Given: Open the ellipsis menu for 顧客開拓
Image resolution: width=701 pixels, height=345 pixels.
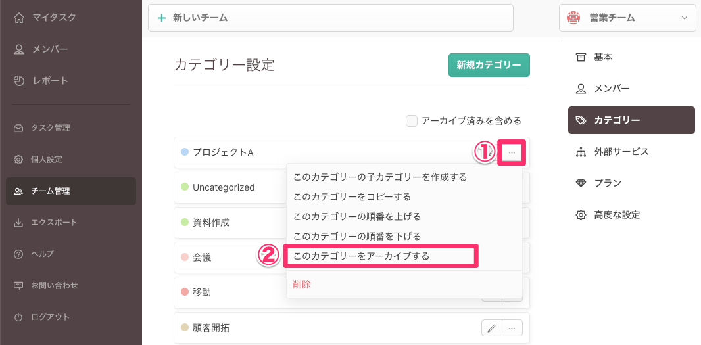Looking at the screenshot, I should point(512,327).
